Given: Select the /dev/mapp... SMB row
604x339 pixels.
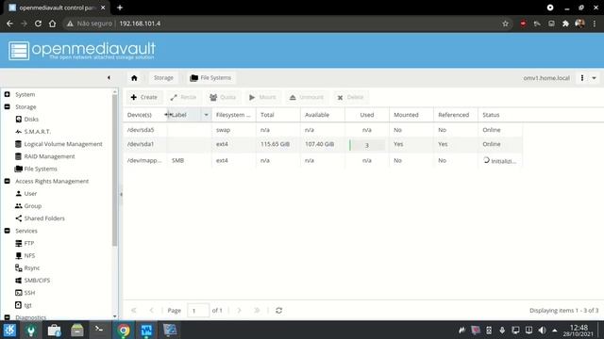Looking at the screenshot, I should (x=323, y=160).
